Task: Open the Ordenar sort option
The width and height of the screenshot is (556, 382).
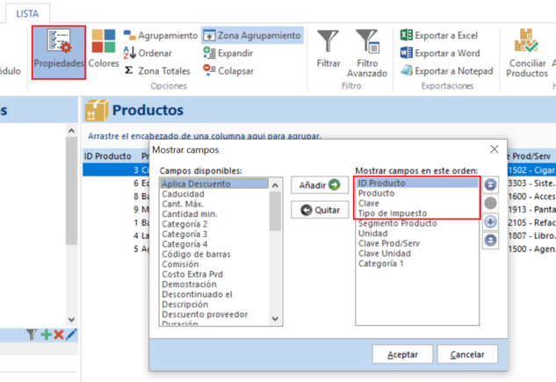Action: [148, 54]
